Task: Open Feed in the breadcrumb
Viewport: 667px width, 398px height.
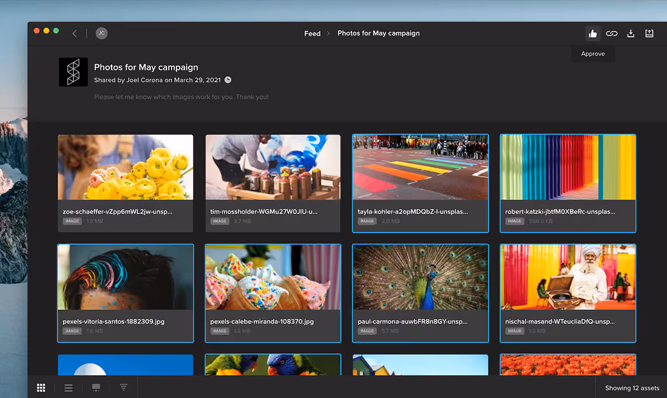Action: [x=312, y=34]
